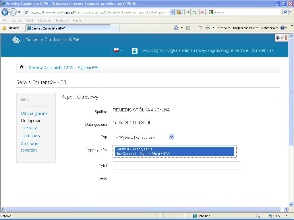Click the 100% zoom level button
294x220 pixels.
point(275,216)
